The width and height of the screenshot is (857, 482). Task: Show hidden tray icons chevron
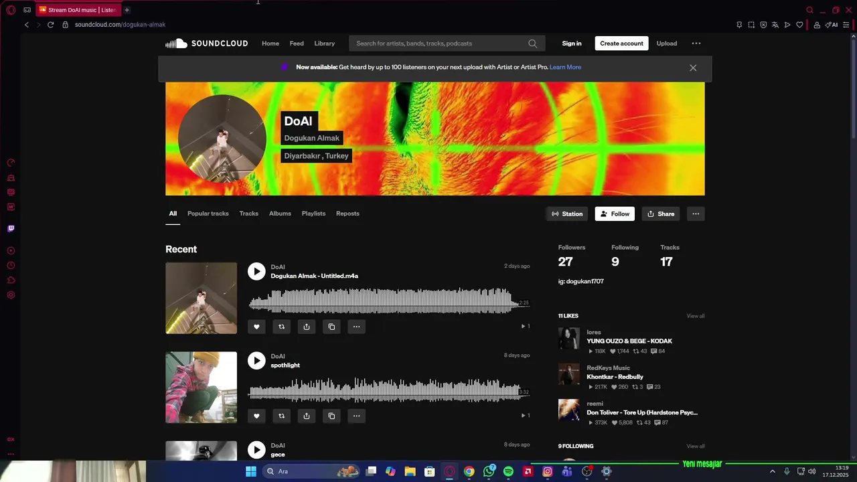pos(772,471)
